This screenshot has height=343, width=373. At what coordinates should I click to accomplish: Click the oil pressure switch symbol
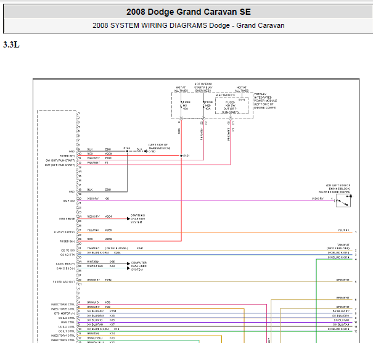tap(343, 200)
